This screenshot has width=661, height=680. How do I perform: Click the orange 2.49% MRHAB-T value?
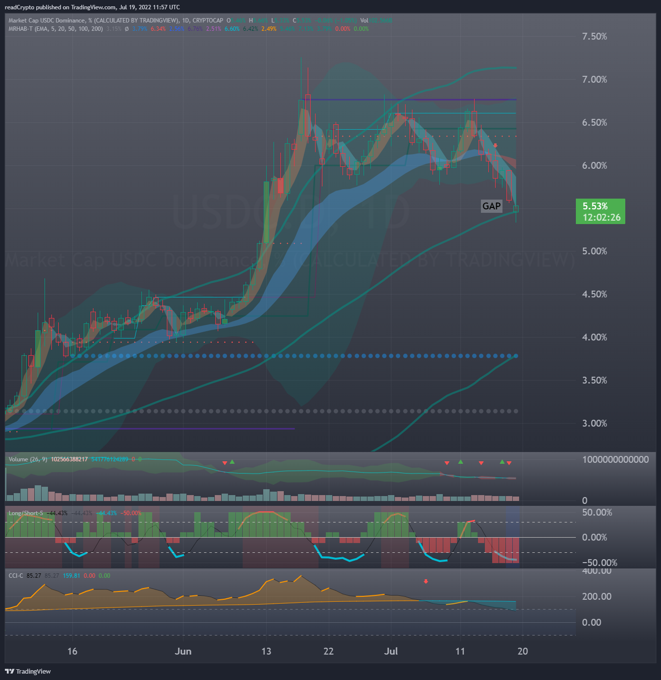point(269,29)
